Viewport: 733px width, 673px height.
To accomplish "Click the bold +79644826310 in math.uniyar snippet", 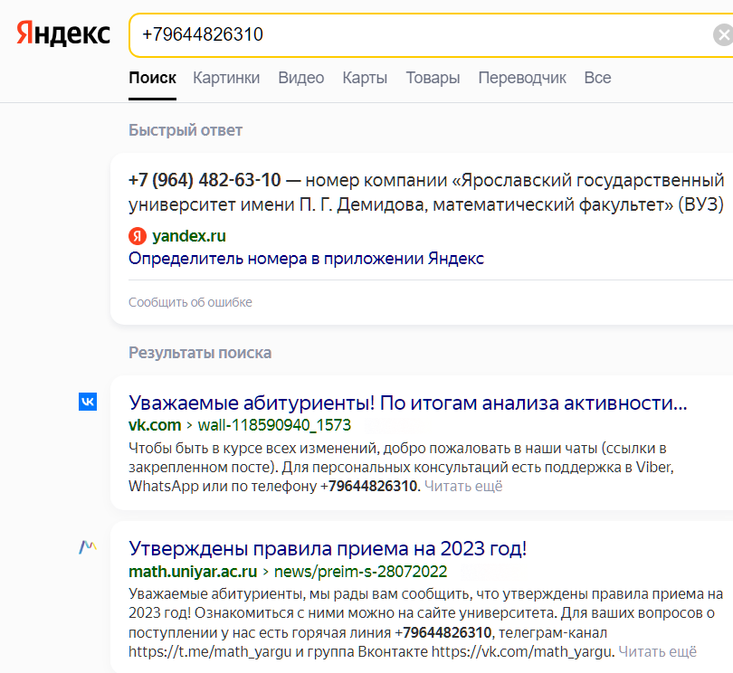I will [443, 632].
